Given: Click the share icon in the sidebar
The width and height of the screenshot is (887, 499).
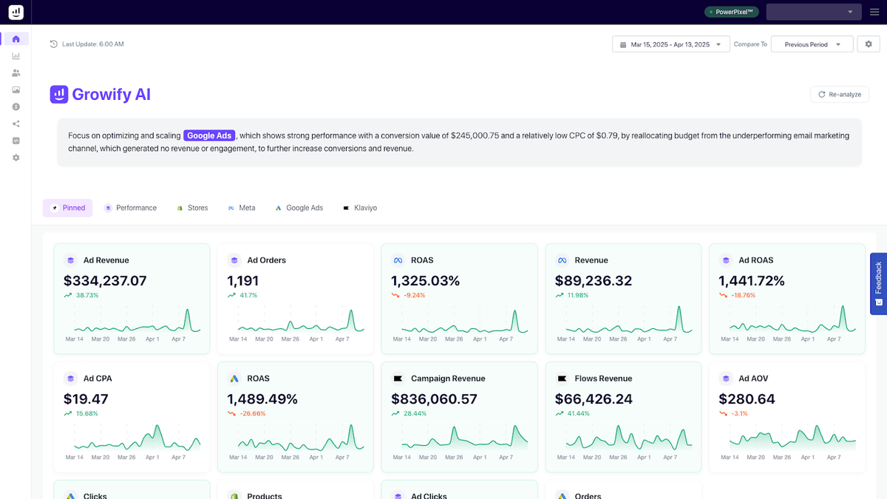Looking at the screenshot, I should pos(16,123).
